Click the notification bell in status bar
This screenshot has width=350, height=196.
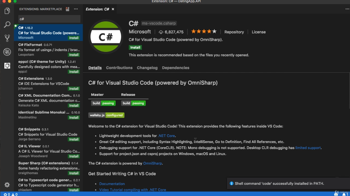click(345, 194)
